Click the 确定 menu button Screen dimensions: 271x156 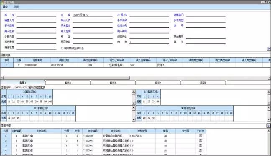[x=5, y=7]
